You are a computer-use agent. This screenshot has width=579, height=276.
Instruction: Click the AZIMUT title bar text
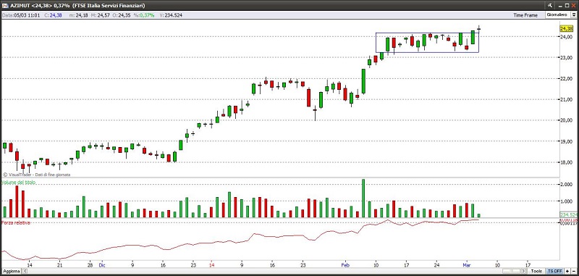77,5
